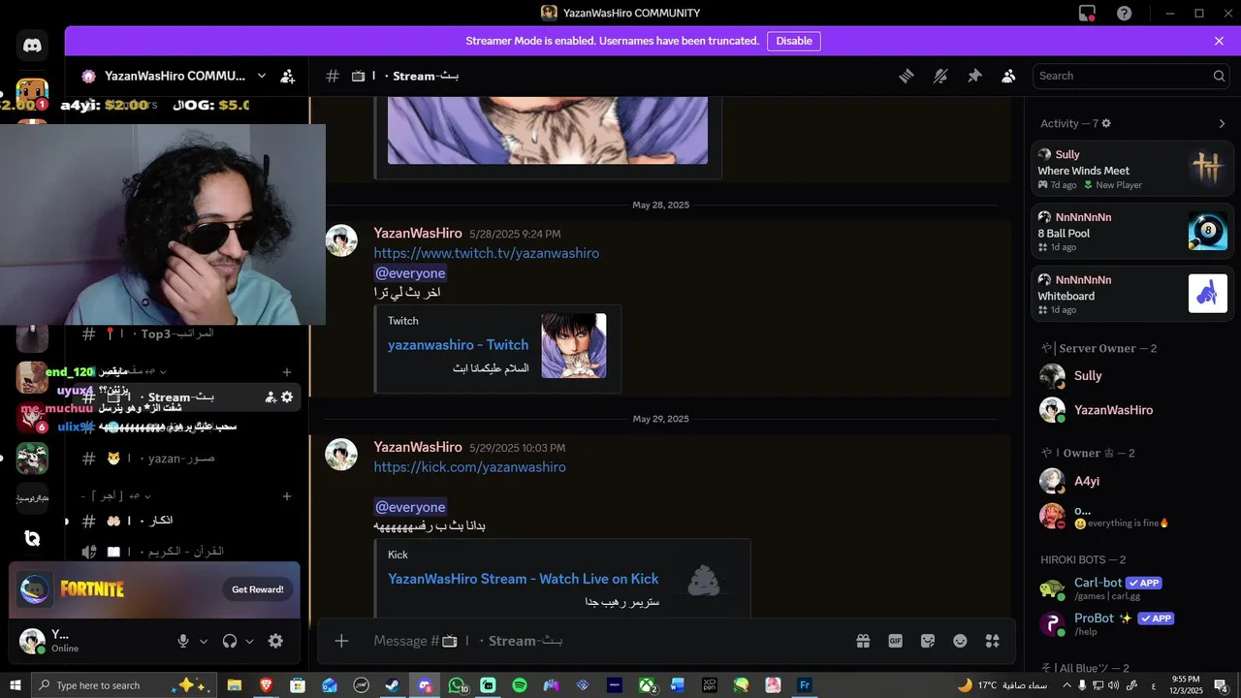Open Steam from the taskbar
This screenshot has width=1241, height=698.
[x=393, y=685]
